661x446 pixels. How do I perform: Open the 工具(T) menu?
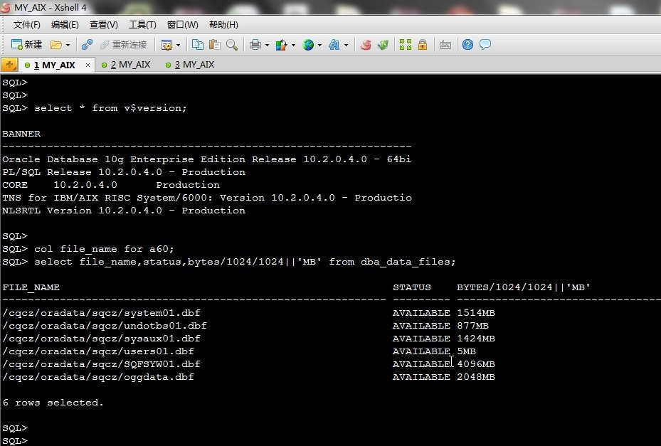point(143,25)
